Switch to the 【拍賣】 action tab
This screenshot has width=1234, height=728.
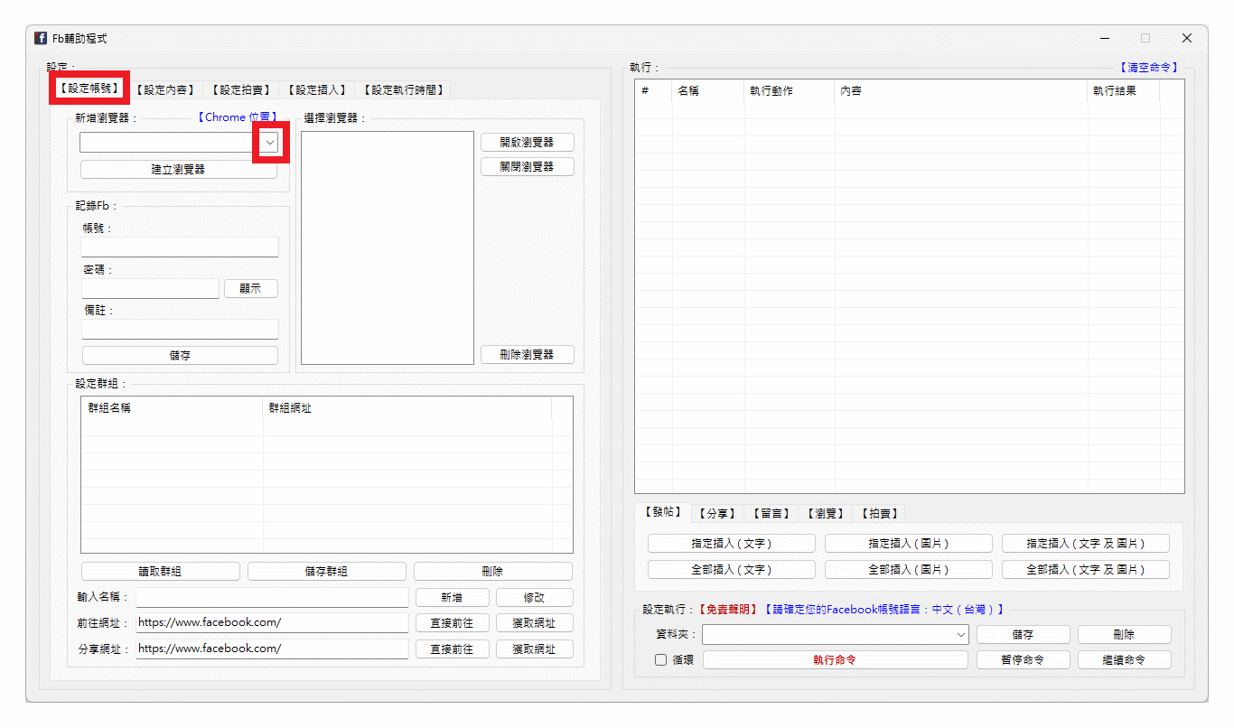[x=880, y=513]
